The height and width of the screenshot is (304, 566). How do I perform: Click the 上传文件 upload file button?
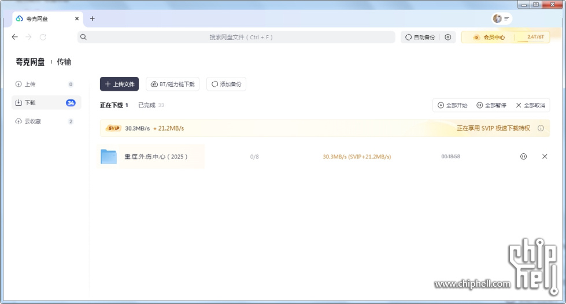(120, 84)
